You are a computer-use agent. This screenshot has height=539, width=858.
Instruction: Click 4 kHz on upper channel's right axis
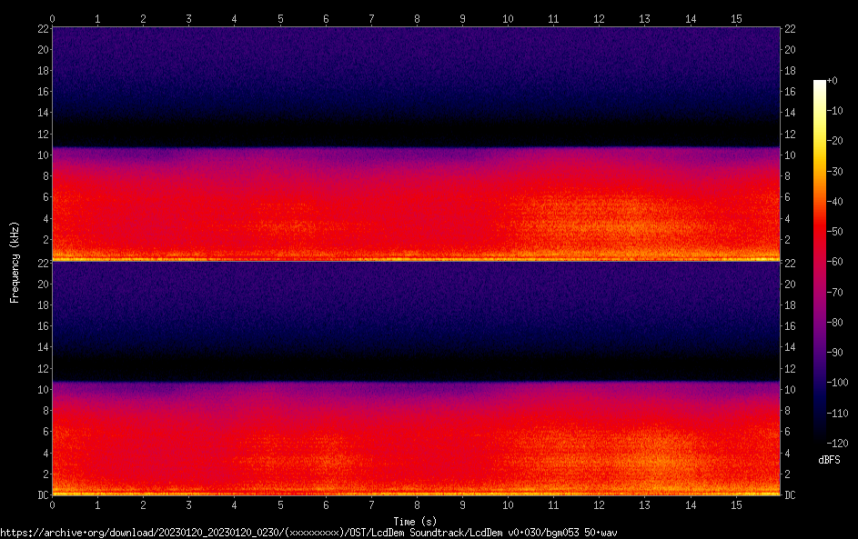[788, 219]
